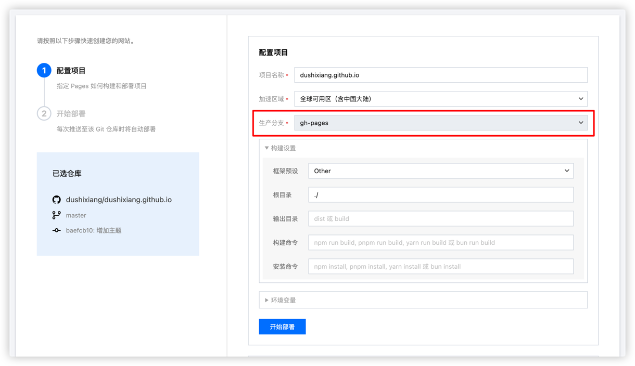635x366 pixels.
Task: Open the 生产分支 gh-pages branch dropdown
Action: point(440,123)
